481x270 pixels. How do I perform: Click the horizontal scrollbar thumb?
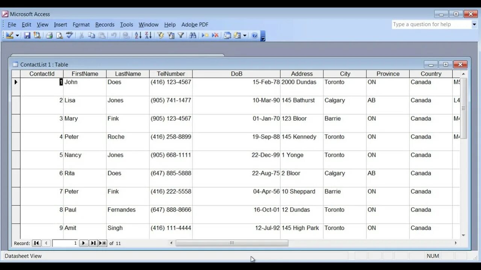[232, 243]
